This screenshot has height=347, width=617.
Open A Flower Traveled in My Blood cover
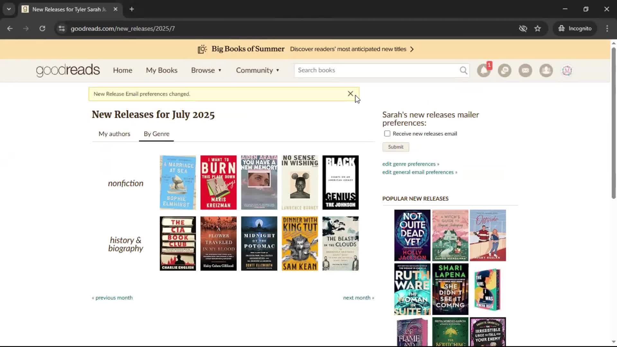point(219,244)
